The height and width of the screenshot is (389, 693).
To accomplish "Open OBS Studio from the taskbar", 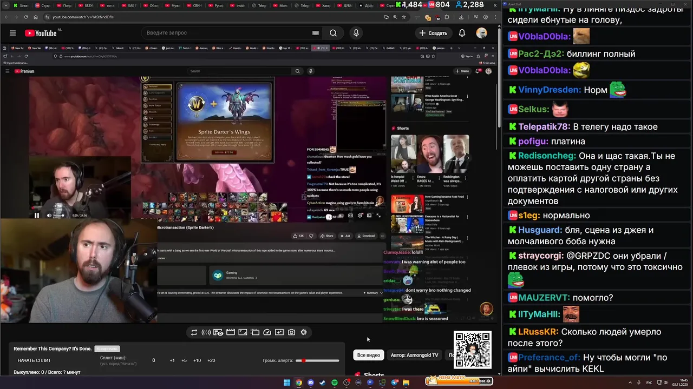I will pyautogui.click(x=346, y=383).
